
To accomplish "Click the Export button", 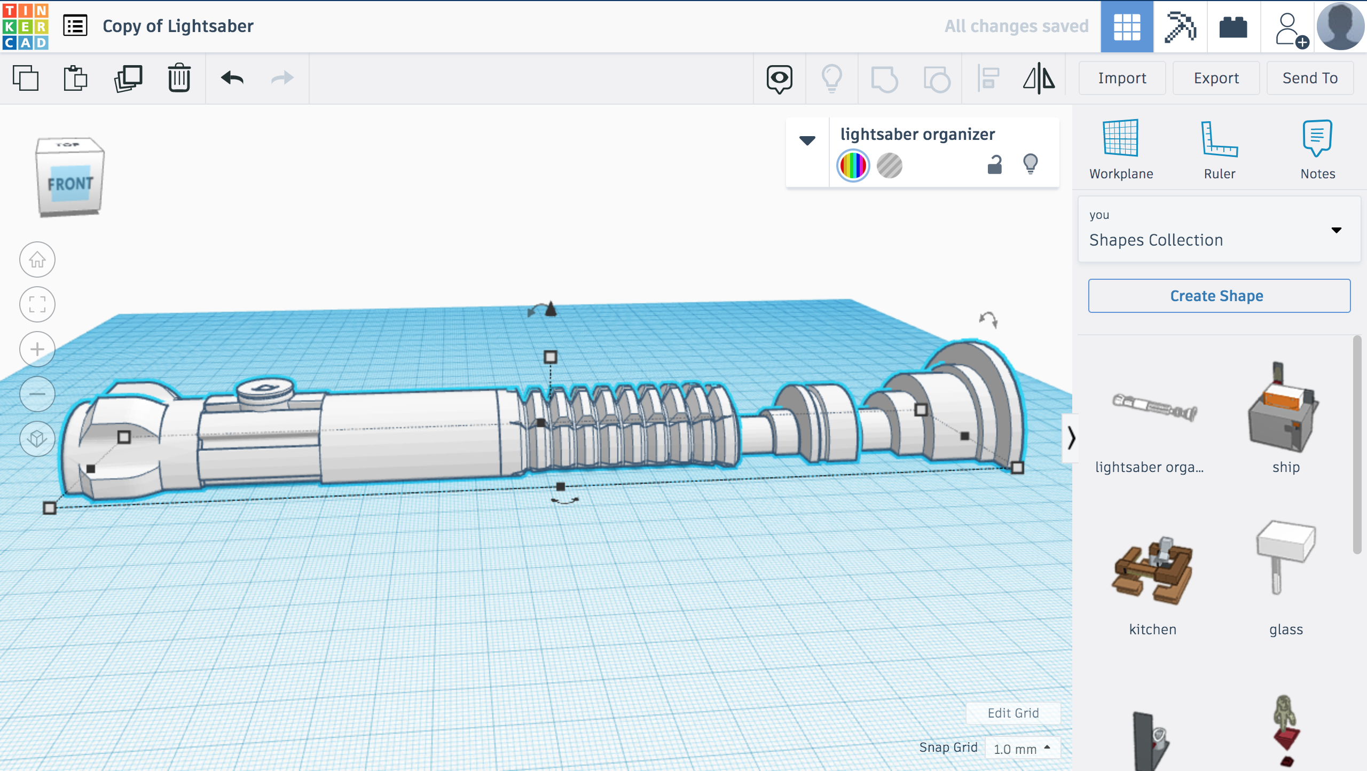I will click(x=1216, y=78).
